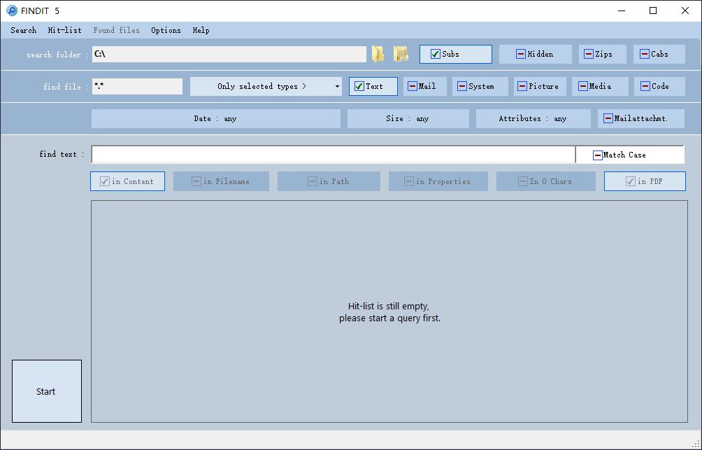Open the Search menu
This screenshot has width=702, height=450.
(x=23, y=31)
